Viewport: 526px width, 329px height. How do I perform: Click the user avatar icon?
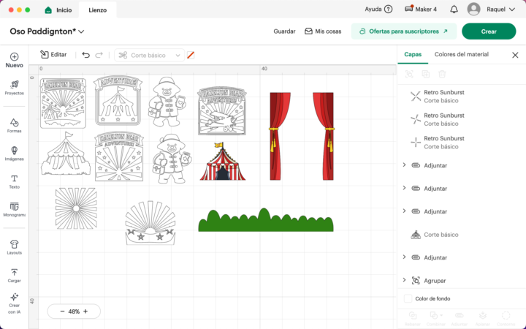click(473, 10)
